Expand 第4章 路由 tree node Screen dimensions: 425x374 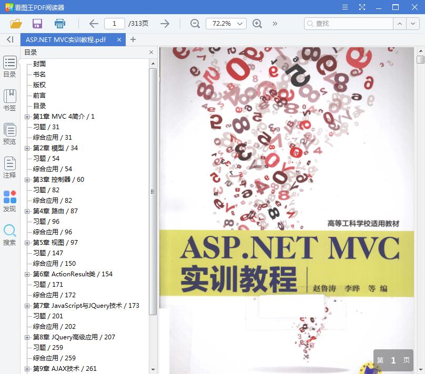27,211
